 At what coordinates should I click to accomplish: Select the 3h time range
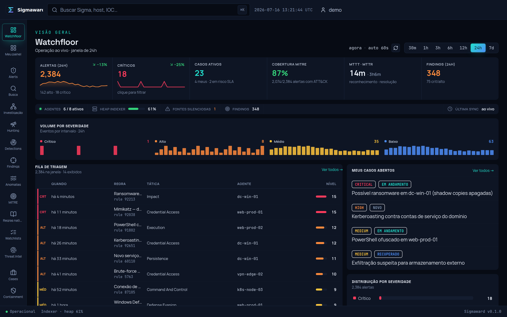438,48
